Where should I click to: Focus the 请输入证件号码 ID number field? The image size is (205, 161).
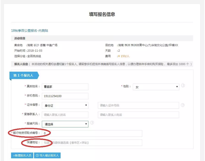pyautogui.click(x=138, y=105)
